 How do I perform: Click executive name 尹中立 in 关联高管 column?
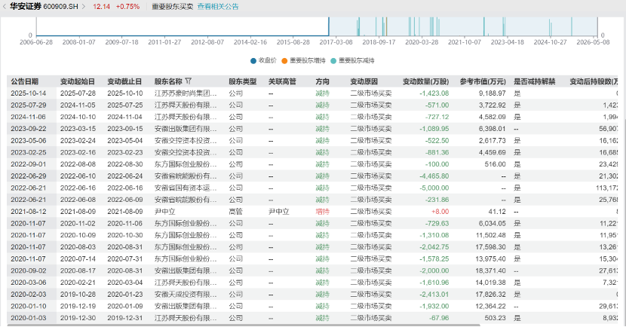(278, 212)
